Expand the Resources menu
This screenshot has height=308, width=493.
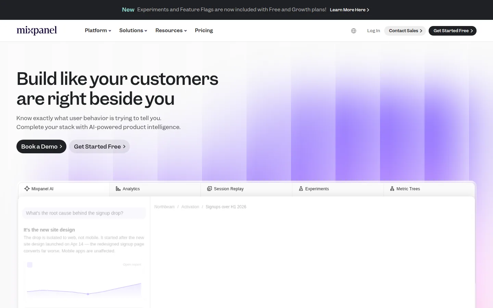coord(171,30)
